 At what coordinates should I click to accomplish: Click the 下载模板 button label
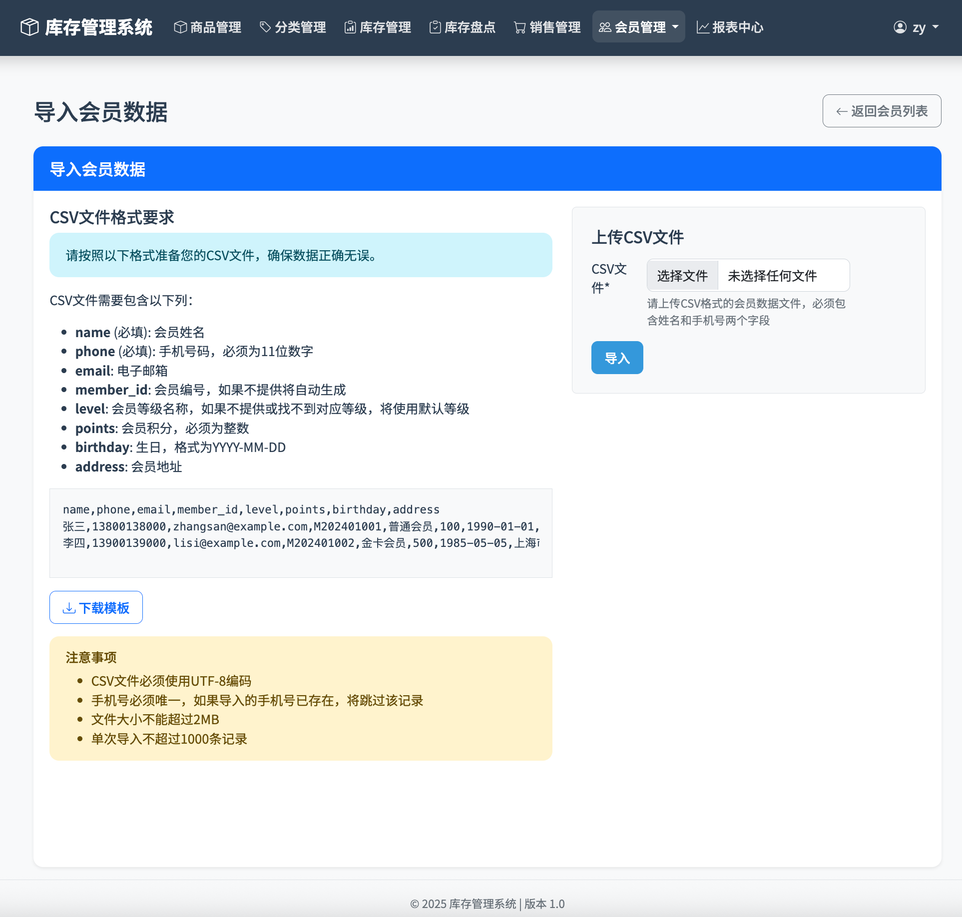coord(104,608)
